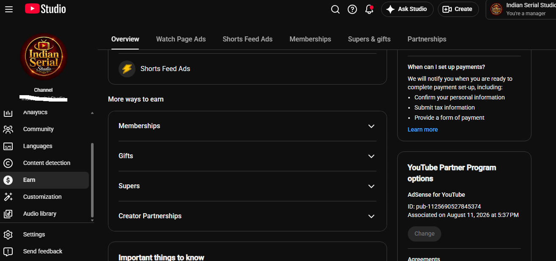Click the search magnifier icon
The height and width of the screenshot is (261, 556).
pyautogui.click(x=335, y=9)
